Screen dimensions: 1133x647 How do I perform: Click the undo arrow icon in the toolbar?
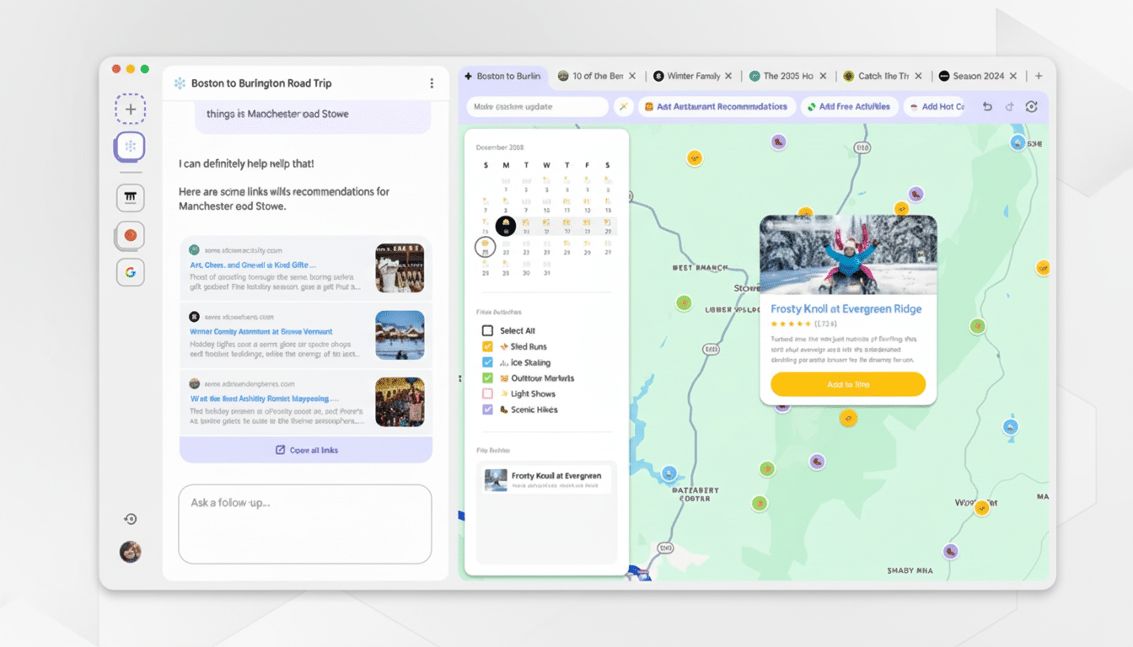[986, 106]
